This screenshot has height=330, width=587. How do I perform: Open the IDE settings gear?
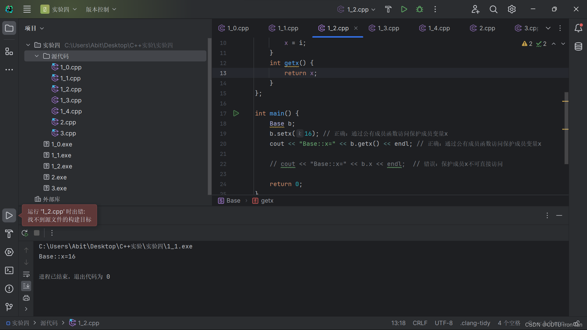[x=512, y=9]
